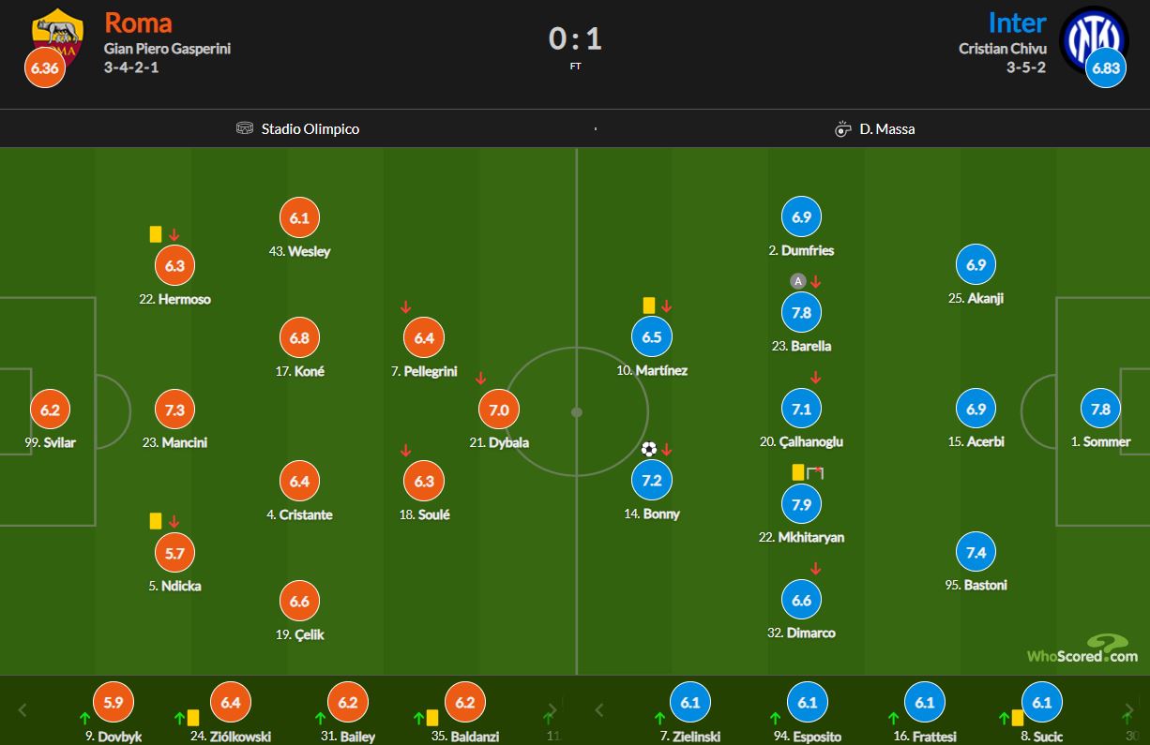Click the yellow card icon above Hermoso
The image size is (1150, 745).
click(x=156, y=234)
